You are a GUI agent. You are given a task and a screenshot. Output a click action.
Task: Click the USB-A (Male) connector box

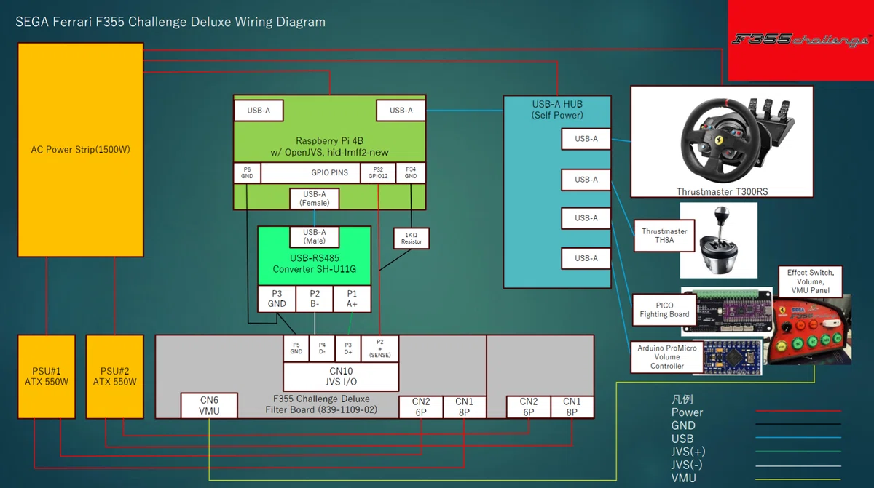pyautogui.click(x=315, y=236)
